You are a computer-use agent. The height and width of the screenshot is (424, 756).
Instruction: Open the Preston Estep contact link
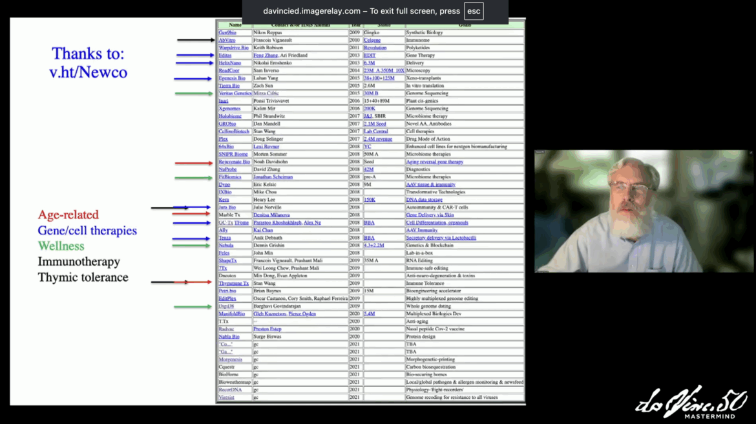click(268, 329)
